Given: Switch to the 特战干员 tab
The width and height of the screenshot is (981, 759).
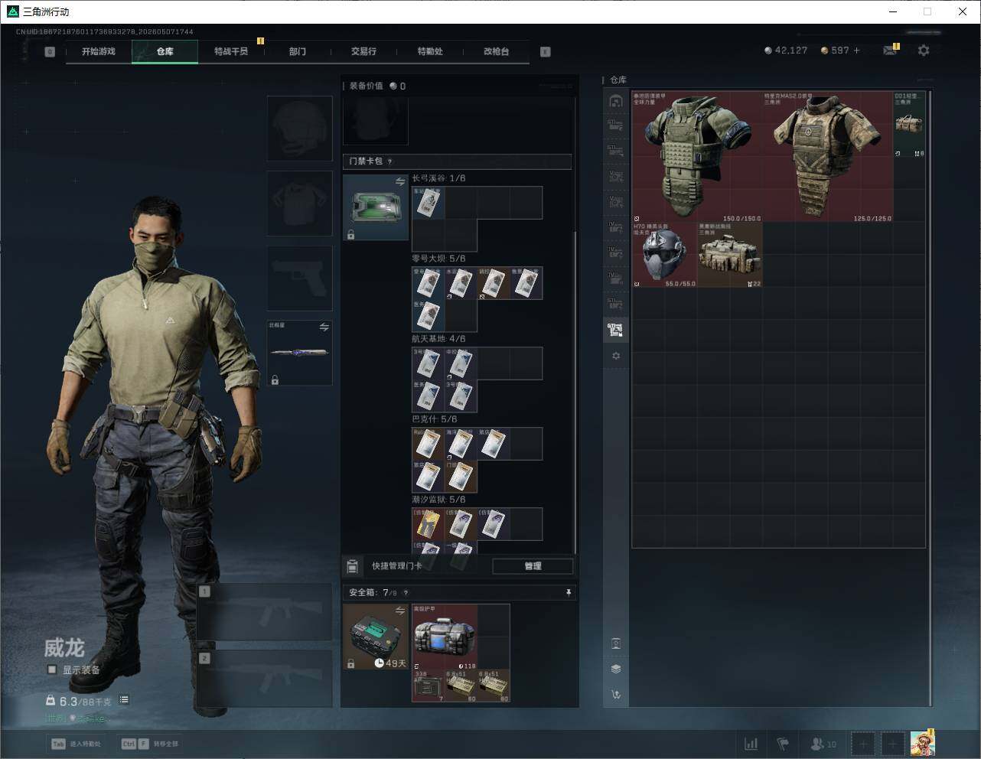Looking at the screenshot, I should pyautogui.click(x=231, y=51).
